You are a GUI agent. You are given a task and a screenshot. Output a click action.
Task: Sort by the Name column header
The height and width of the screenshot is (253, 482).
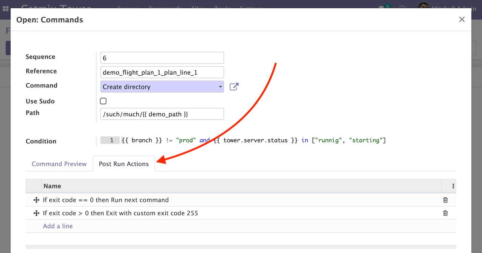[52, 186]
